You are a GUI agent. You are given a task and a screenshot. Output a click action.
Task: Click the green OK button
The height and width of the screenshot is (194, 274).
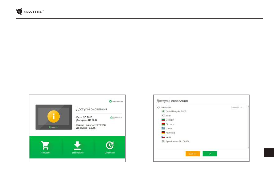point(210,154)
